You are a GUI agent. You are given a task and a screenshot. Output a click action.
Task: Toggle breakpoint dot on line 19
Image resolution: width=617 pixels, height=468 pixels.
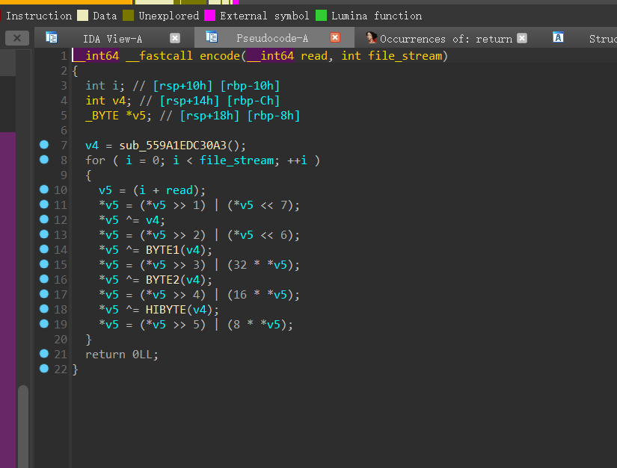coord(44,323)
